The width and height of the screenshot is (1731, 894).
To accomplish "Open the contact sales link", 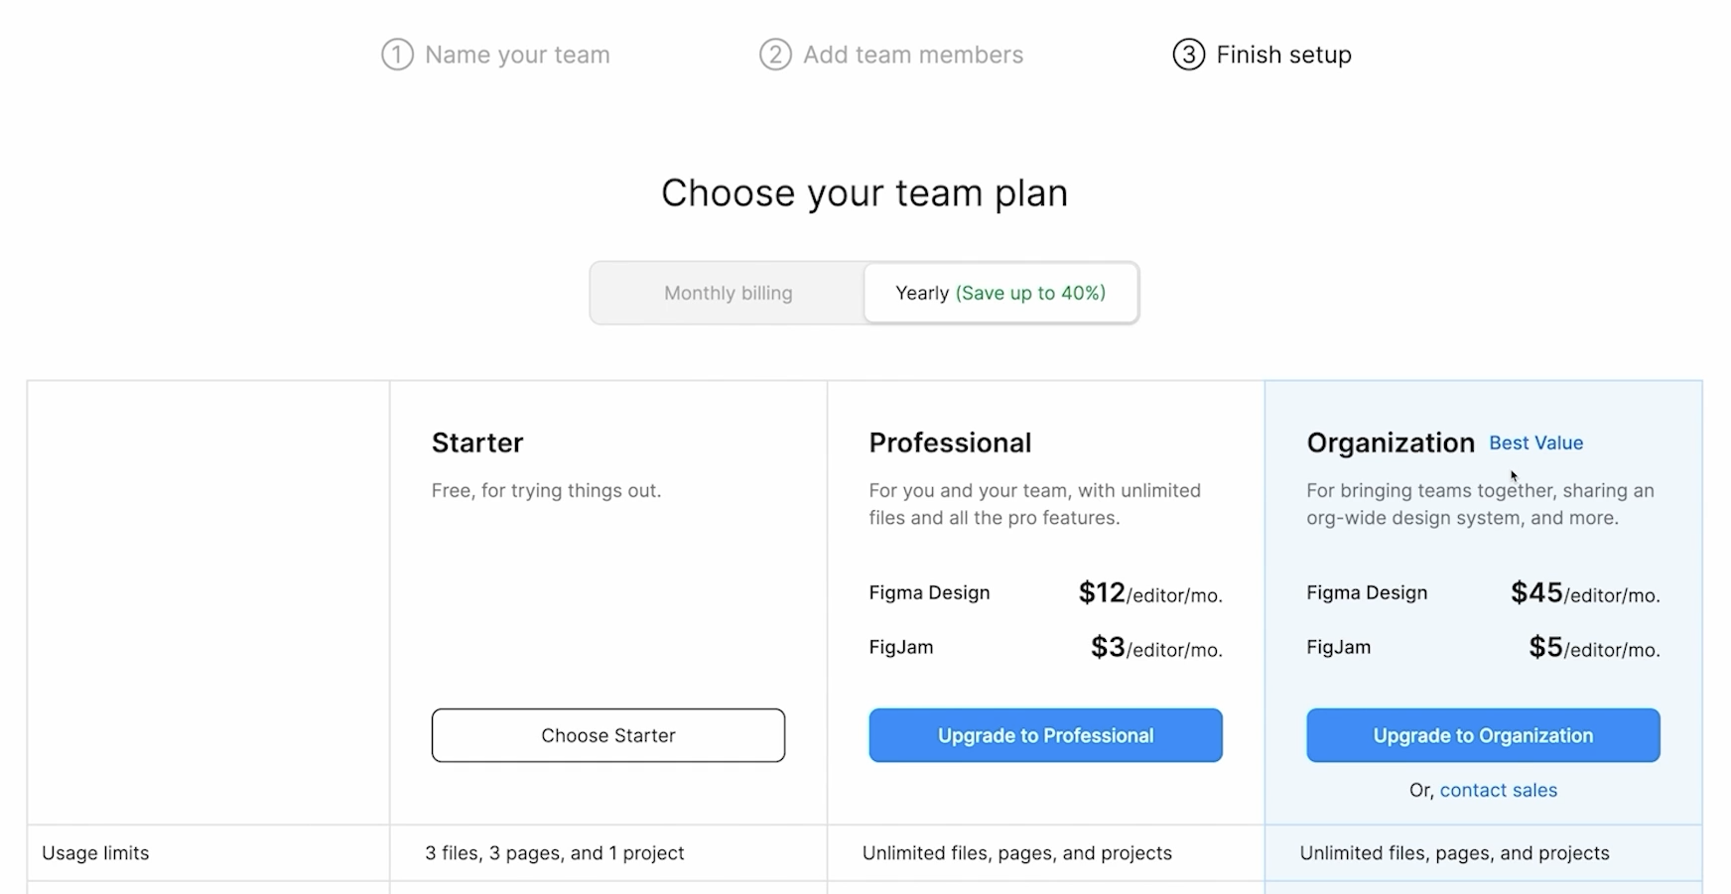I will (x=1498, y=790).
